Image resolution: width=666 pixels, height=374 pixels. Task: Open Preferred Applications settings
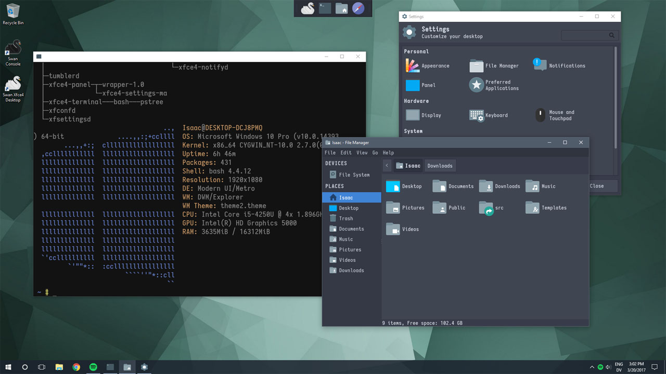[476, 85]
